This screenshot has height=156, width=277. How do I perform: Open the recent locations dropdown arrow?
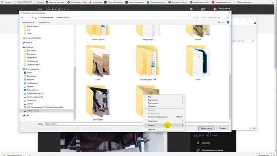coord(29,18)
